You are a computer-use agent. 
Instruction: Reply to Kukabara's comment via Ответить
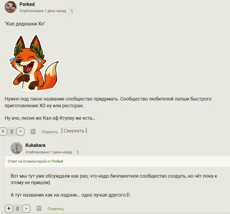click(x=56, y=209)
